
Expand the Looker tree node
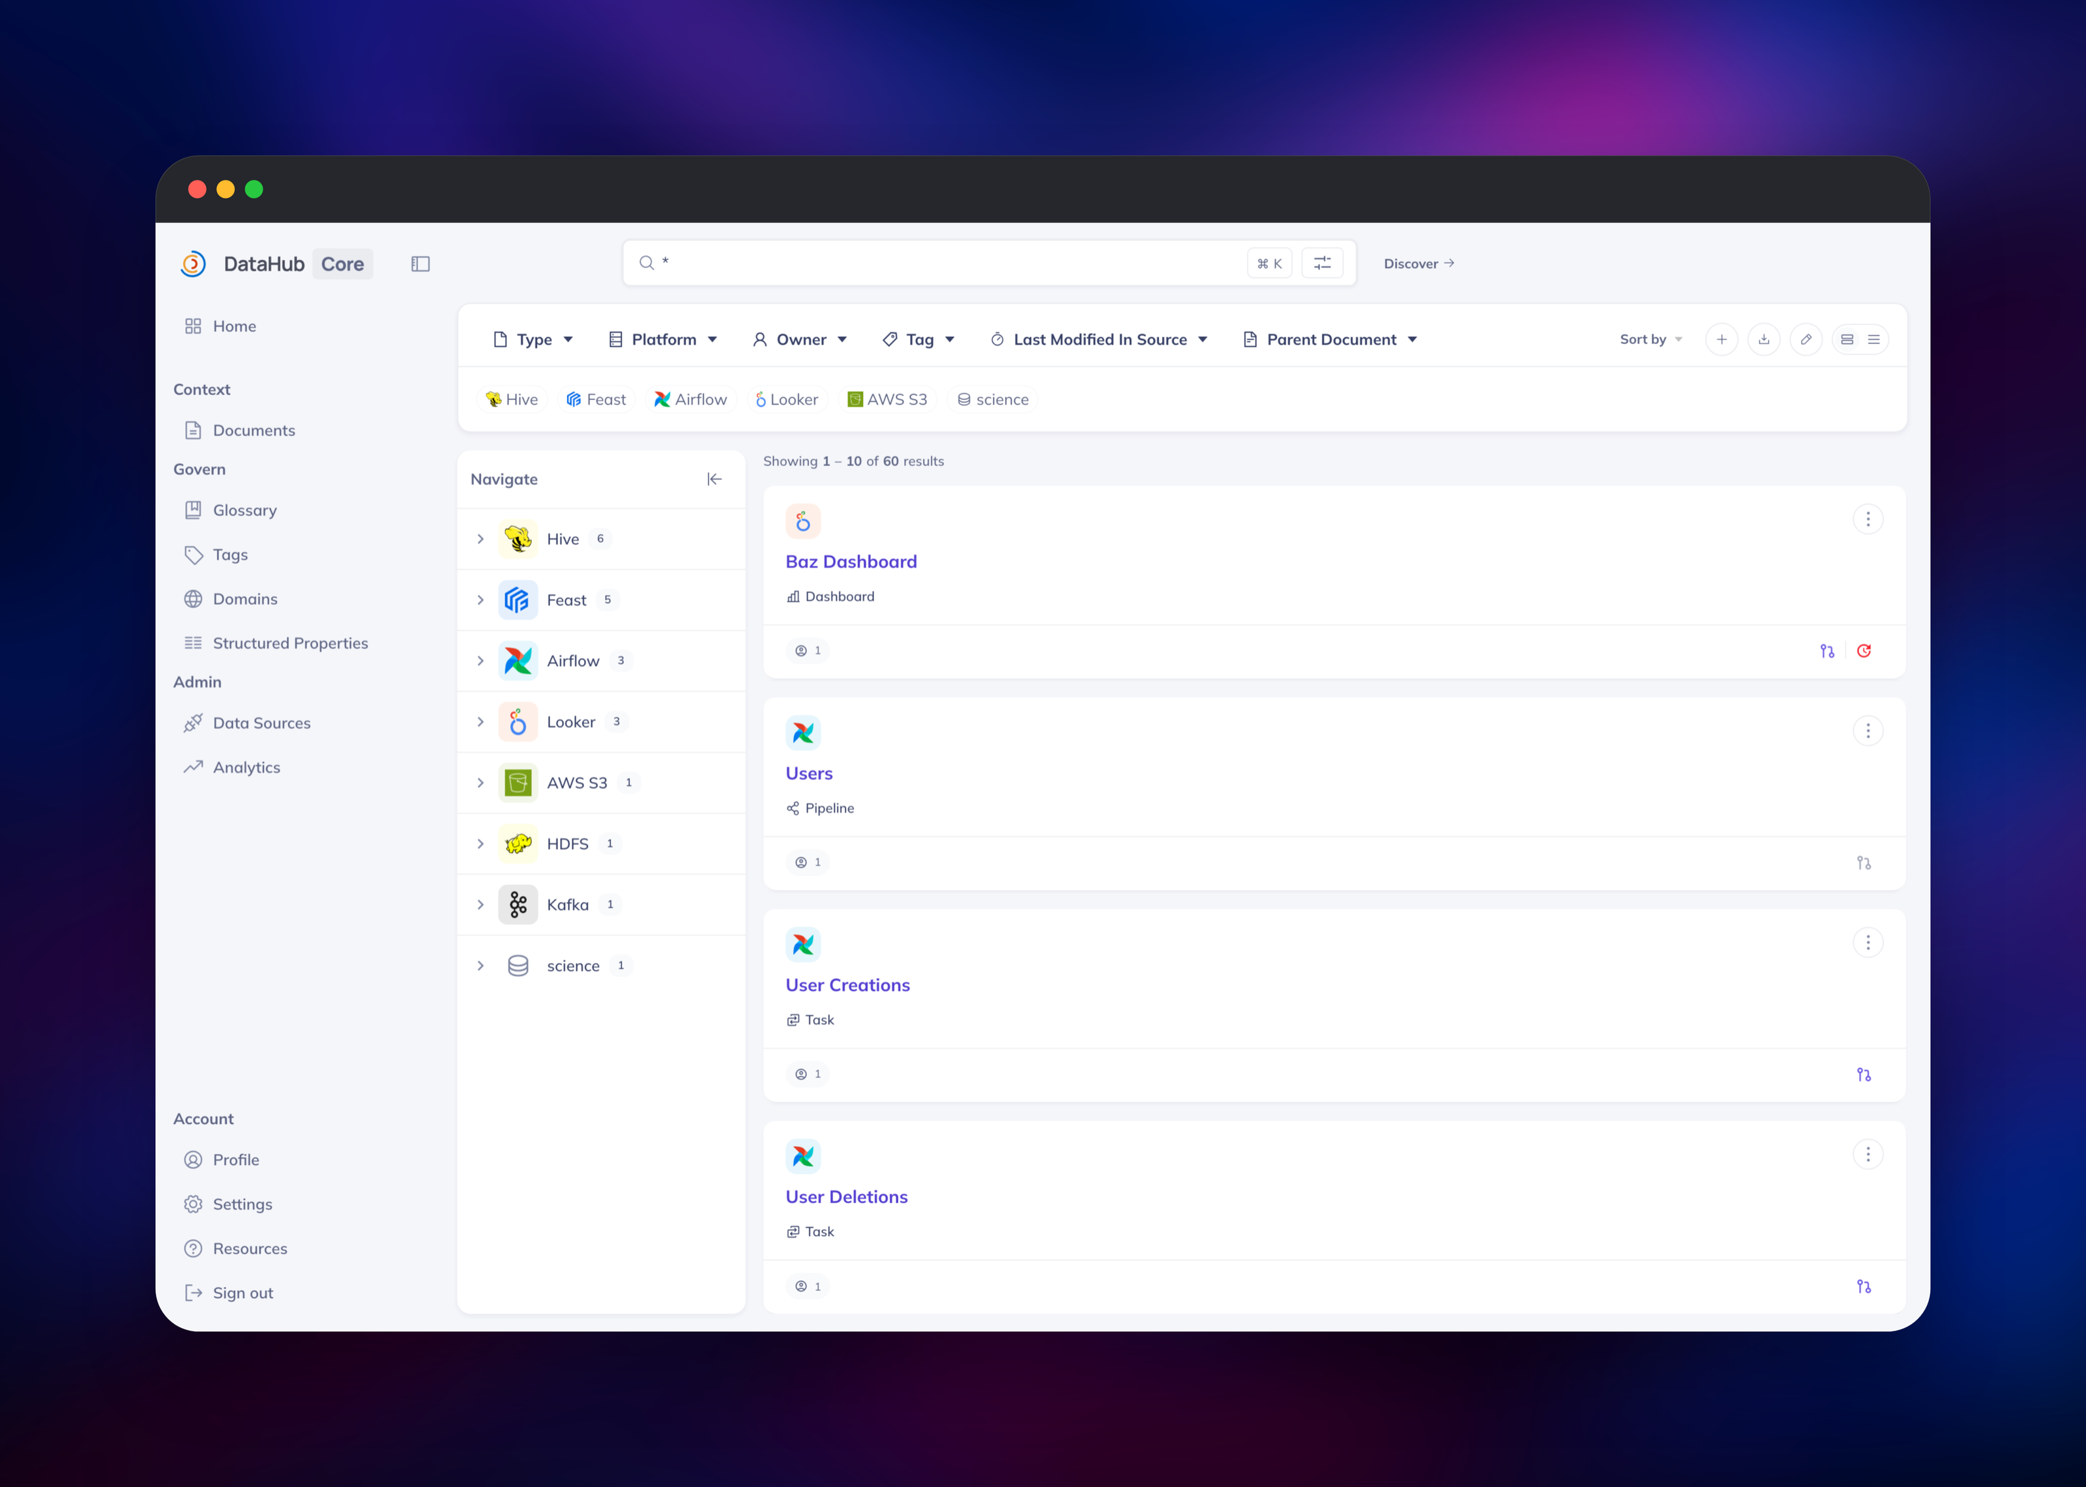[x=480, y=721]
